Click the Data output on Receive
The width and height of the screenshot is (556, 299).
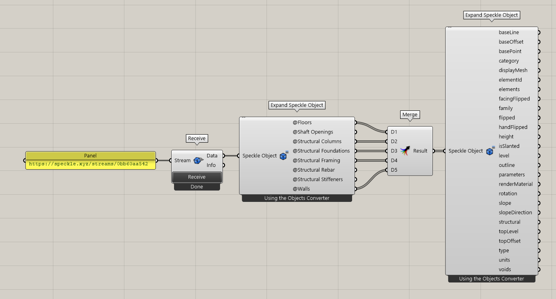coord(212,156)
